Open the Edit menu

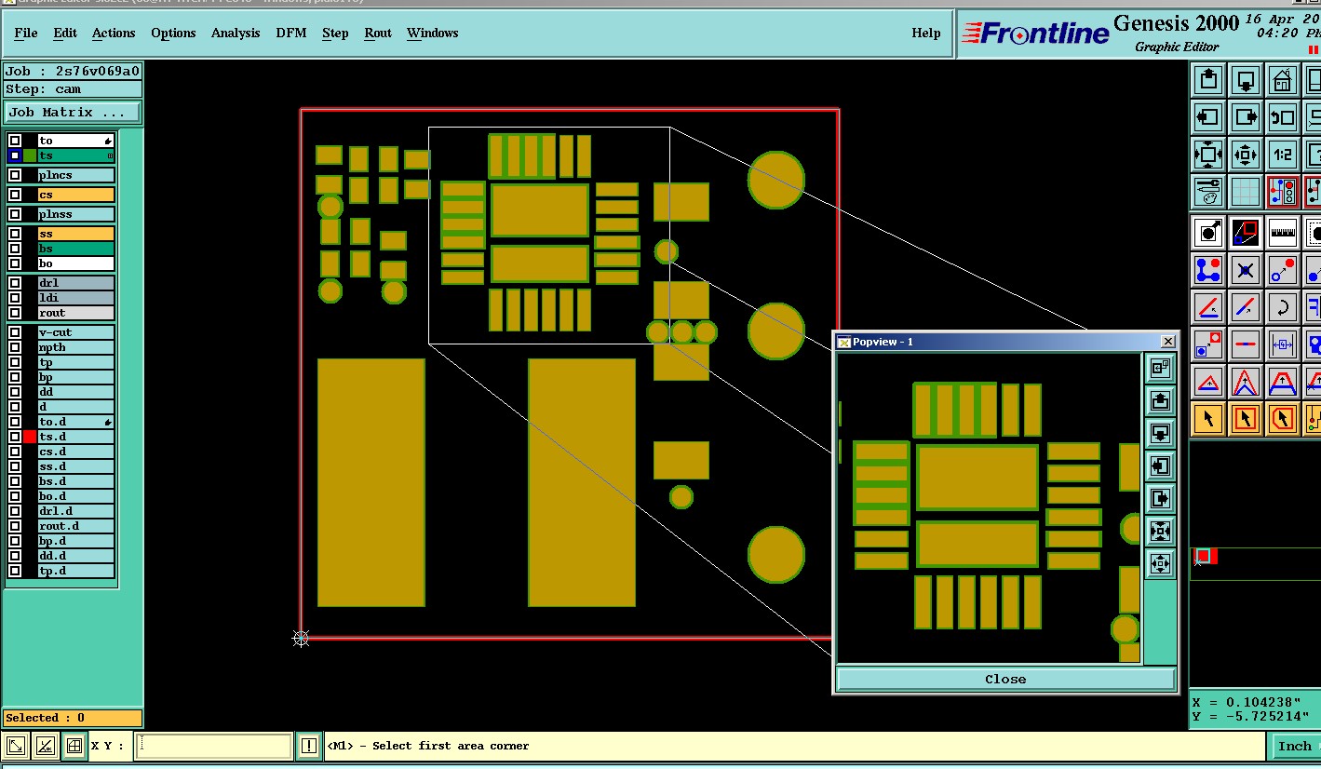point(65,33)
